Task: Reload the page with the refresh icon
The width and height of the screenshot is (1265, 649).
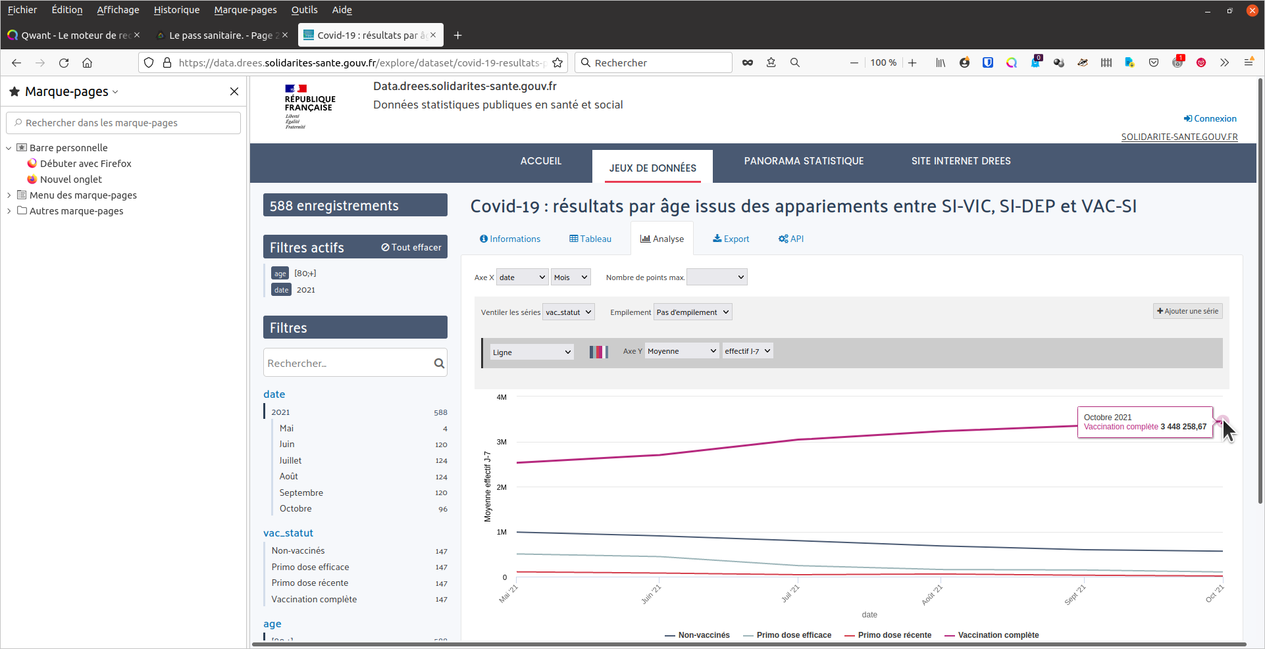Action: click(x=64, y=62)
